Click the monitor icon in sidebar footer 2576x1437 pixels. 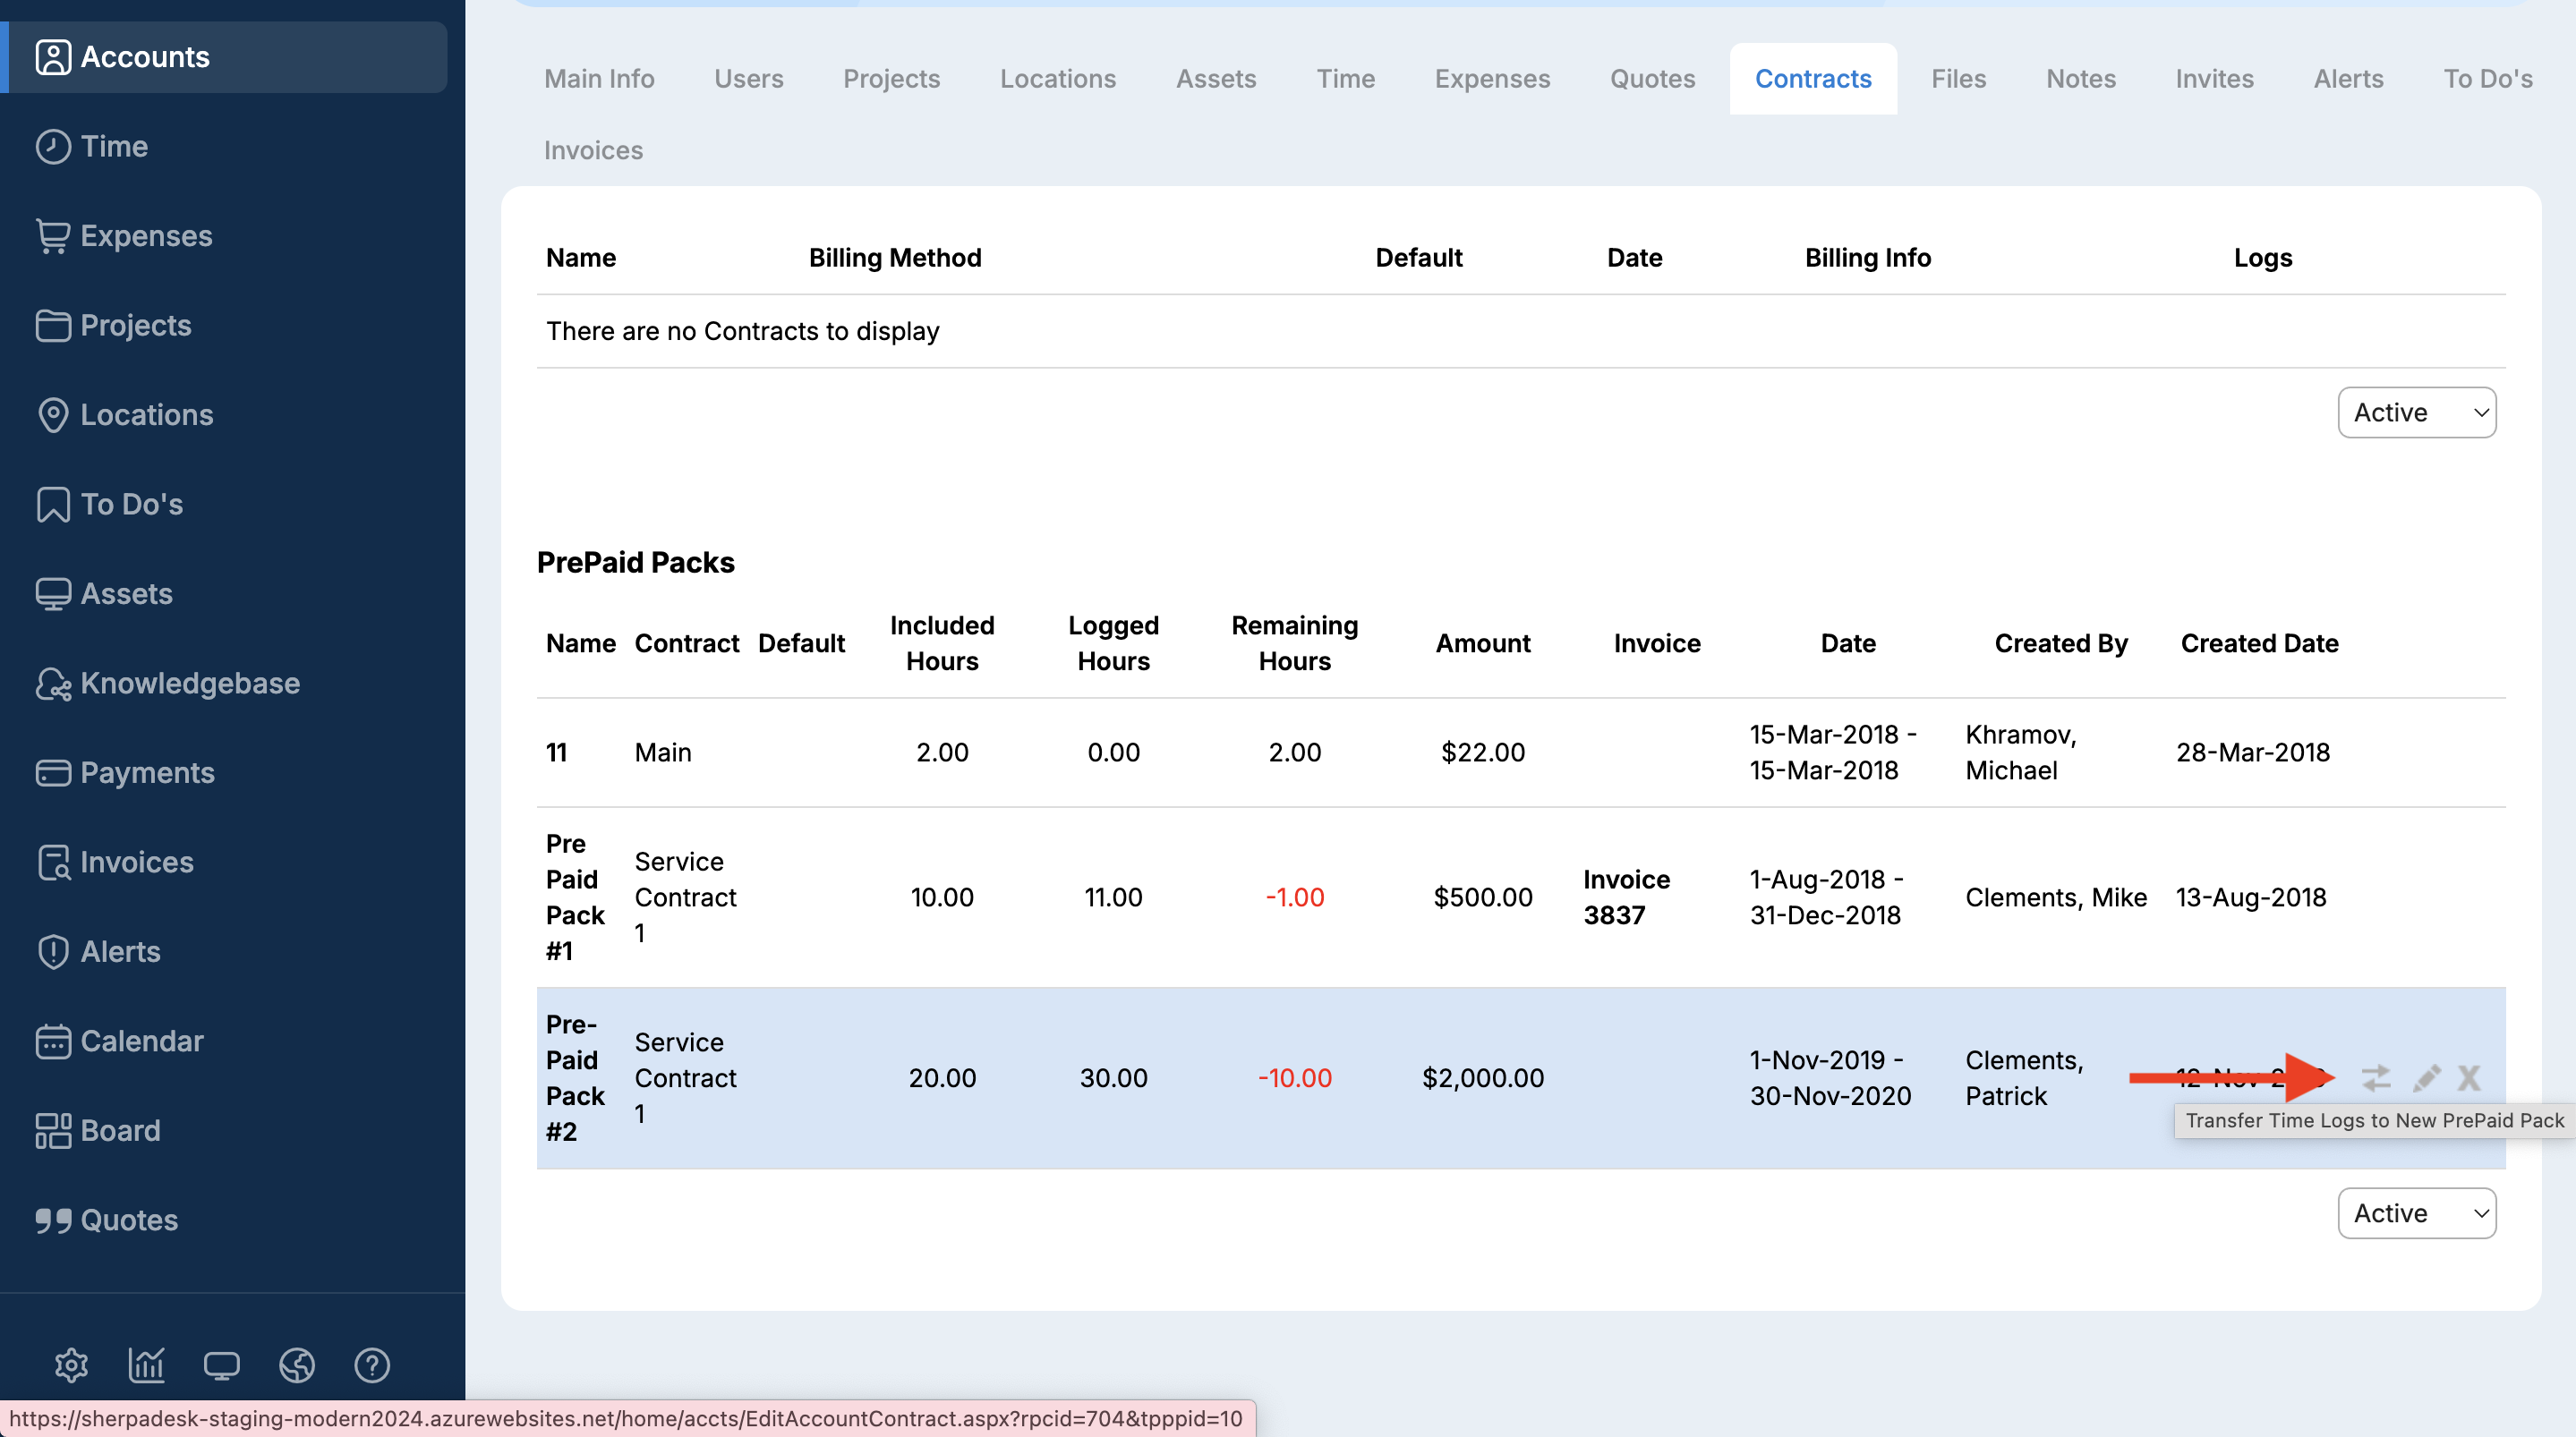[221, 1365]
